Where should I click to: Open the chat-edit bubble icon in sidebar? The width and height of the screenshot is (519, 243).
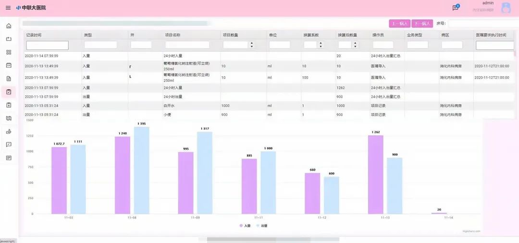[x=9, y=145]
